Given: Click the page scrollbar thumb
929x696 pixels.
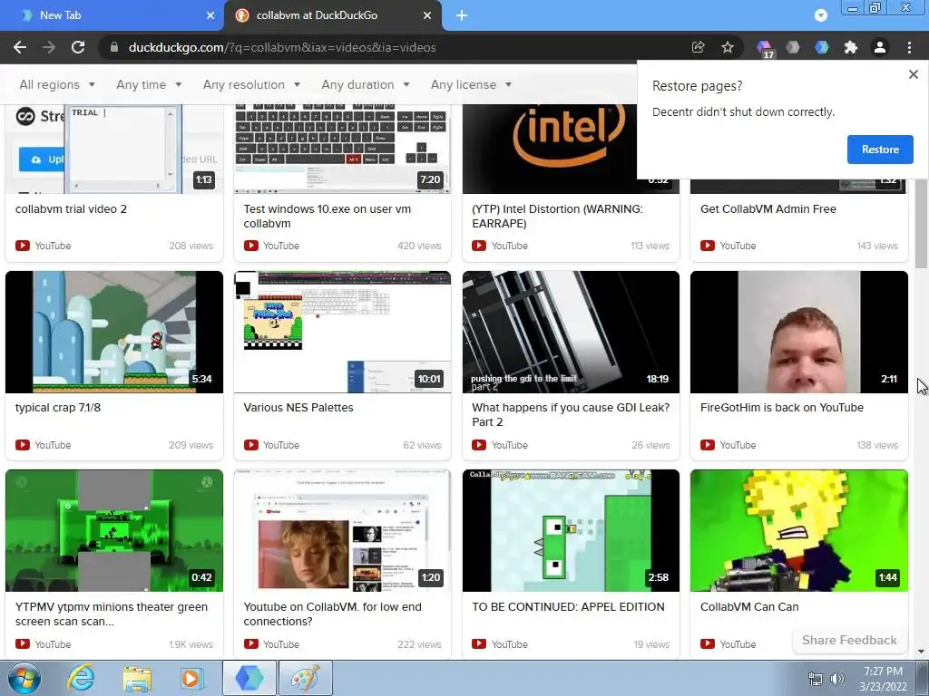Looking at the screenshot, I should 922,222.
